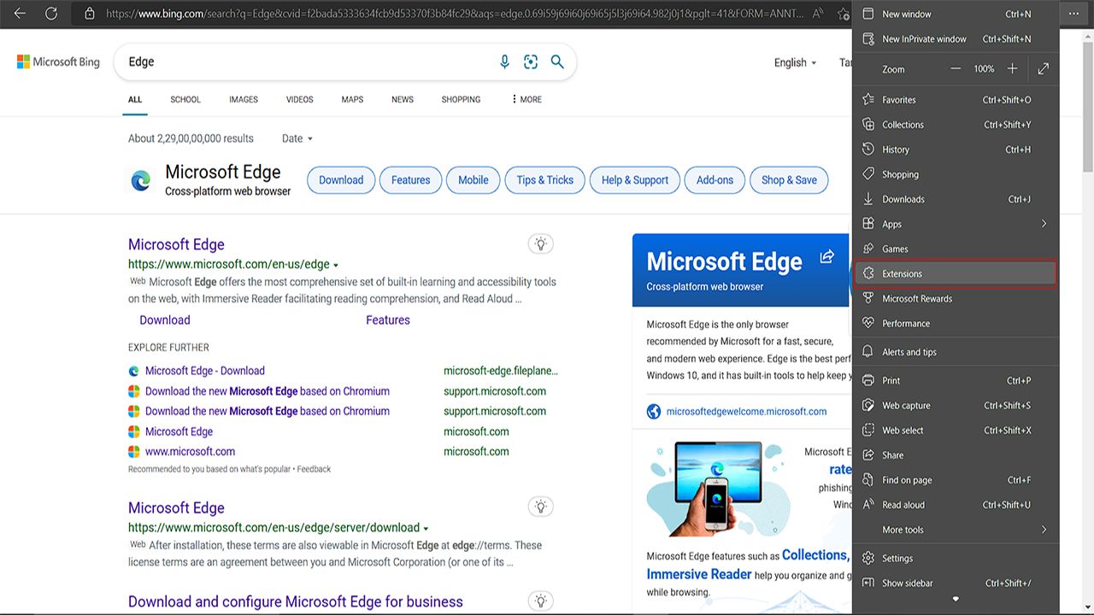Click the zoom out minus icon
Viewport: 1094px width, 615px height.
click(956, 68)
